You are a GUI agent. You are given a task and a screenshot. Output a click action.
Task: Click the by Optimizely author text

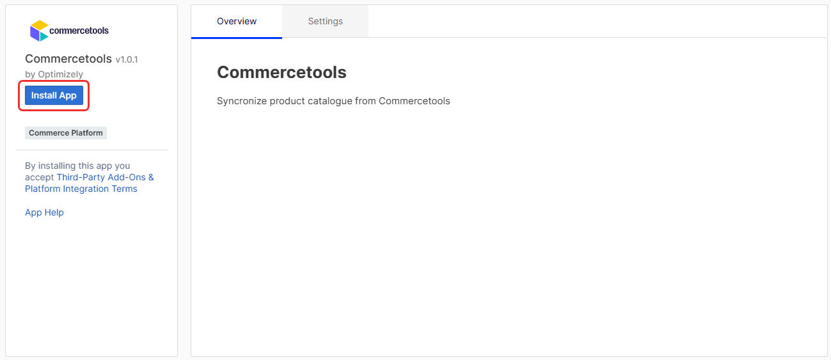coord(54,74)
